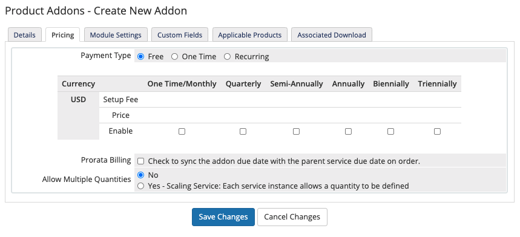The height and width of the screenshot is (237, 520).
Task: Click the Payment Type label
Action: coord(106,55)
